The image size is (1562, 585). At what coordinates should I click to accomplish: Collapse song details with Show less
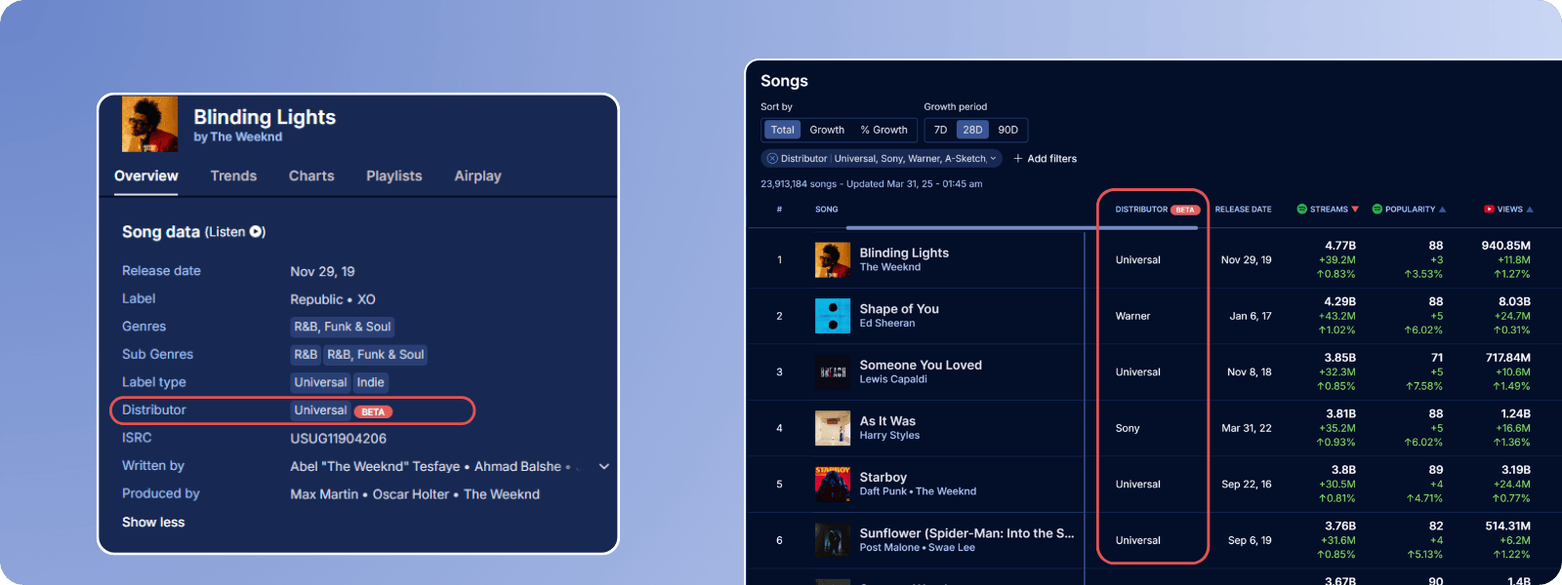click(153, 523)
